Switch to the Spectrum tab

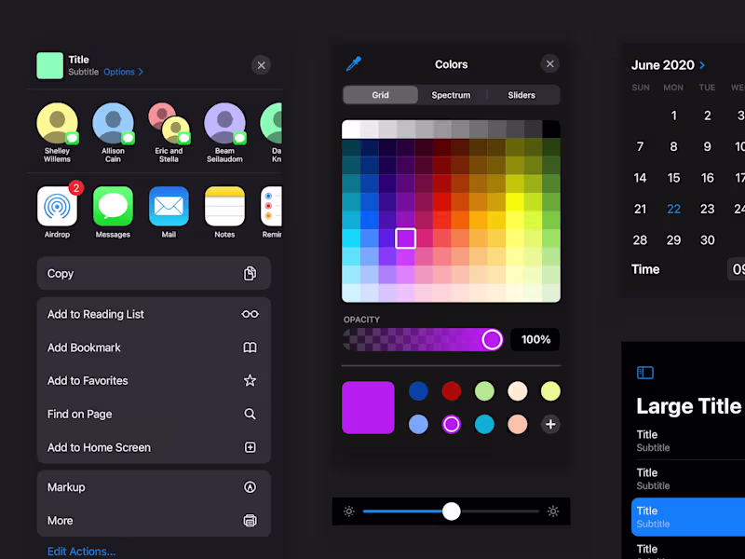click(x=451, y=94)
